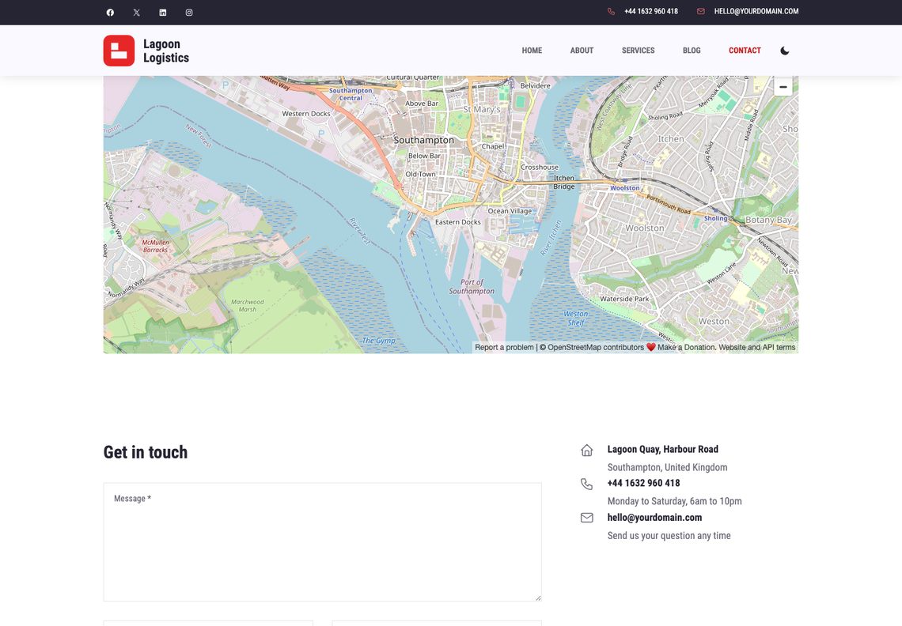The width and height of the screenshot is (902, 626).
Task: Email HELLO@YOURDOMAIN.COM from top bar
Action: point(756,12)
